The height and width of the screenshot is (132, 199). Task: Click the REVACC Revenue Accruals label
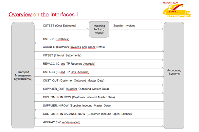(x=69, y=64)
